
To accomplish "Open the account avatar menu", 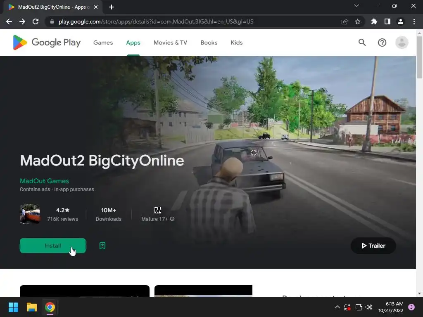I will 402,43.
